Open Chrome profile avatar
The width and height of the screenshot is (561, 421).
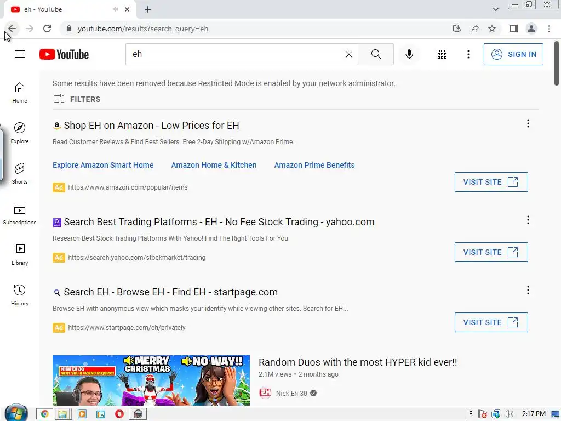pyautogui.click(x=531, y=29)
